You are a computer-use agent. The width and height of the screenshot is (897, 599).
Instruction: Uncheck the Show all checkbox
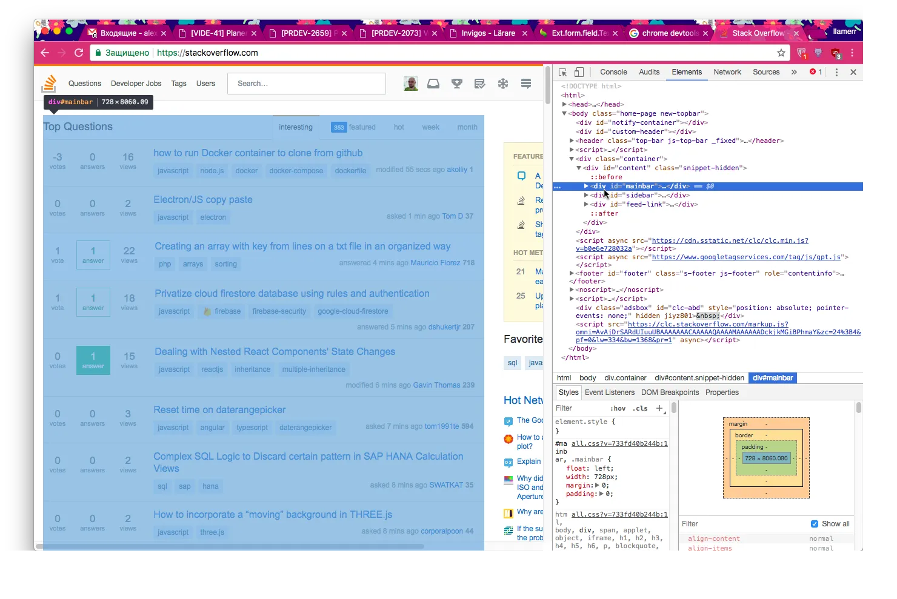click(x=815, y=524)
